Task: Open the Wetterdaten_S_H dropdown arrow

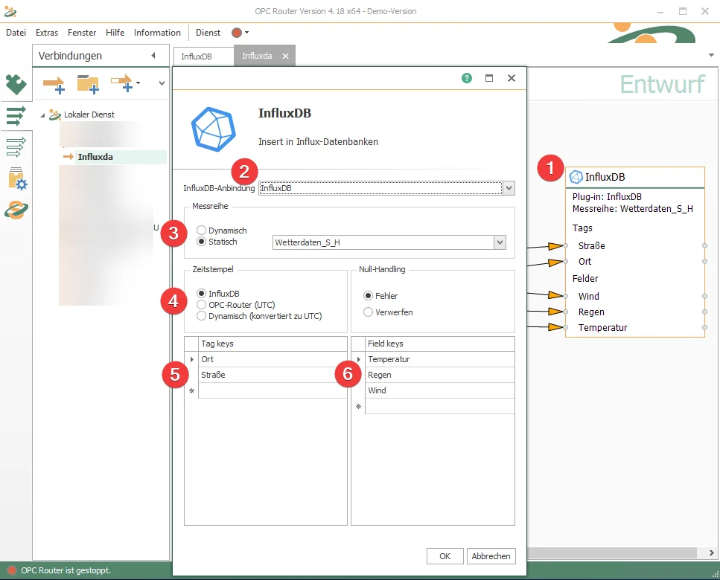Action: pos(500,242)
